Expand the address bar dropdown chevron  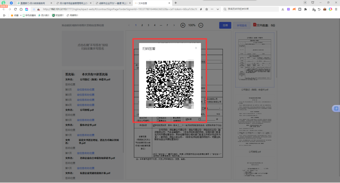pos(218,9)
